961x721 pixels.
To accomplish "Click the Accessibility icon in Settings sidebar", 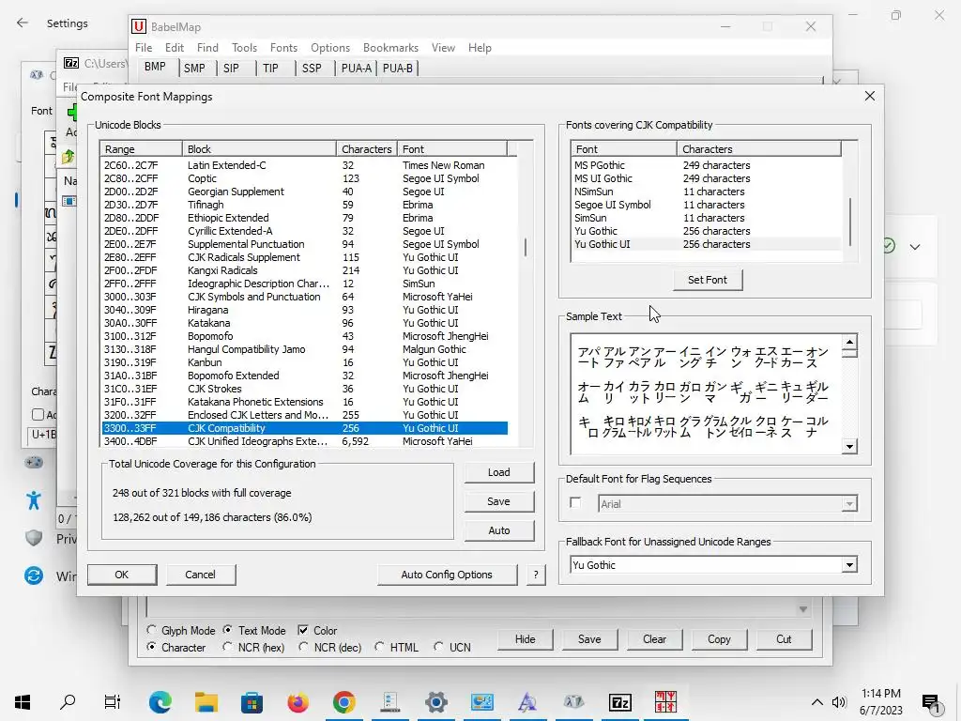I will [x=34, y=500].
